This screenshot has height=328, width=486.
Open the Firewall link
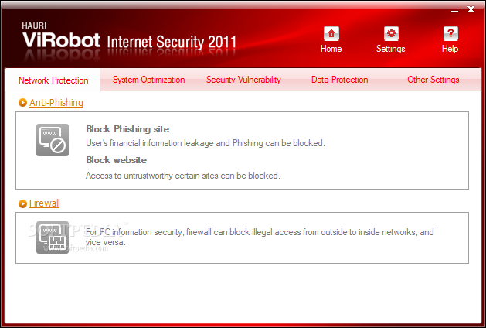pos(44,203)
